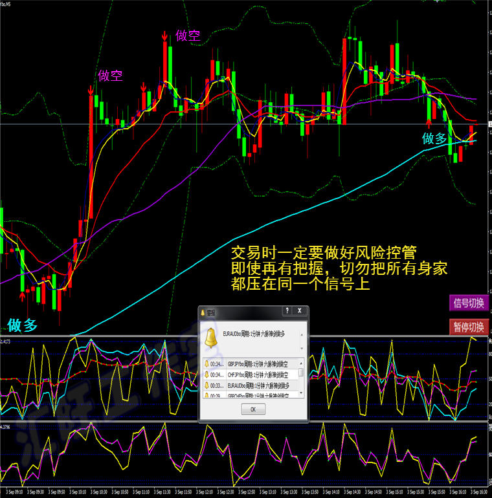Viewport: 492px width, 498px height.
Task: Select the CHFJPYbo alert row
Action: click(x=251, y=374)
